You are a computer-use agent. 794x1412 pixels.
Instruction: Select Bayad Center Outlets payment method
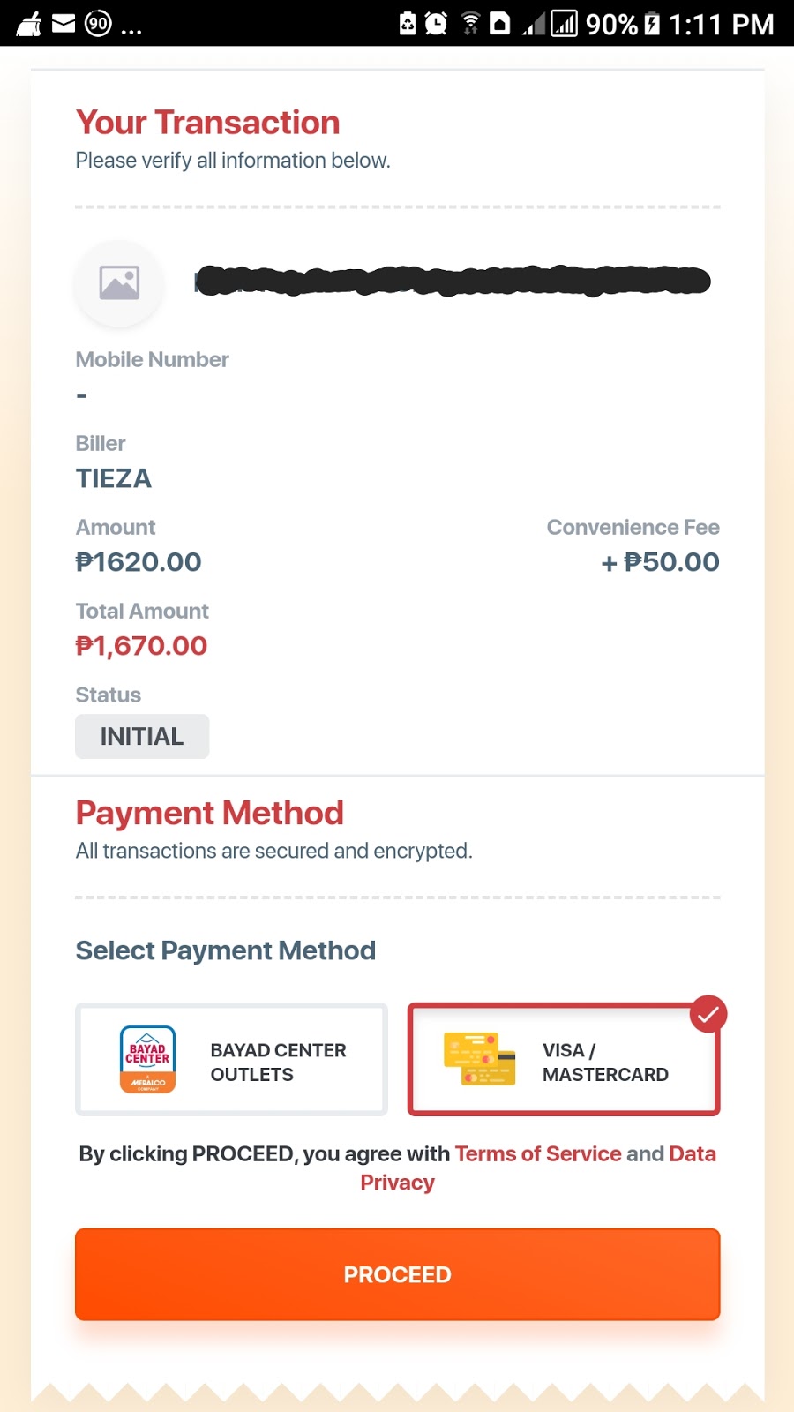pyautogui.click(x=231, y=1059)
